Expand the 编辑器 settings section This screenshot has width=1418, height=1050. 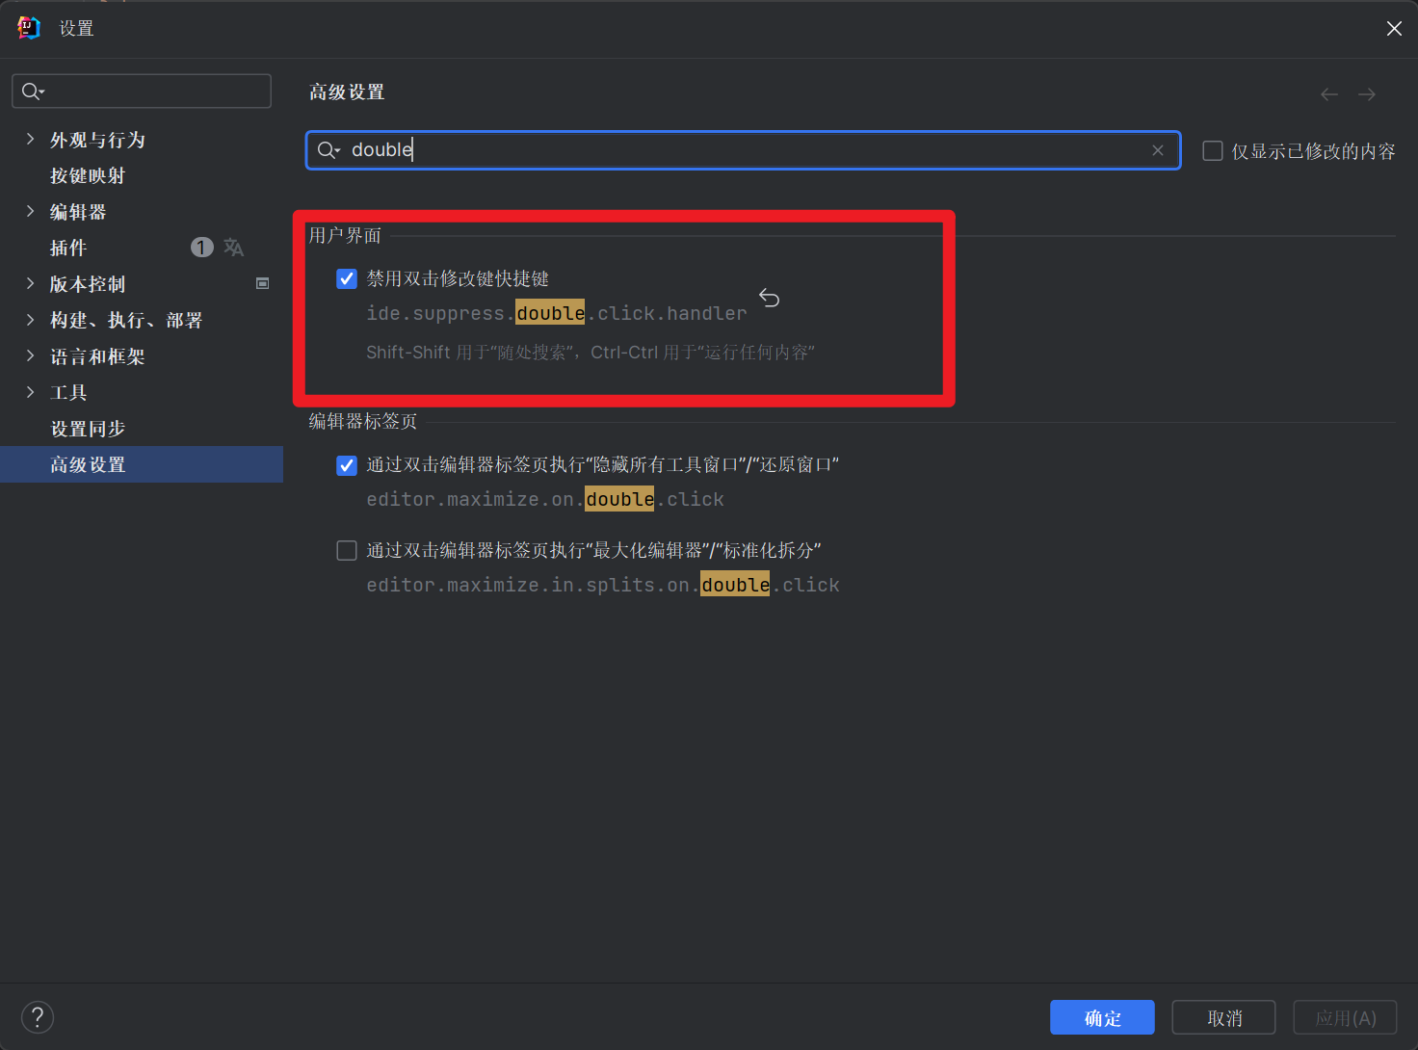click(x=30, y=212)
